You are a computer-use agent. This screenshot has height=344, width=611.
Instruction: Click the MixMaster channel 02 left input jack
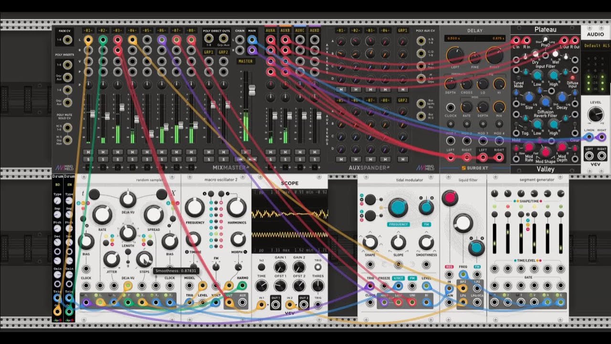[x=103, y=40]
